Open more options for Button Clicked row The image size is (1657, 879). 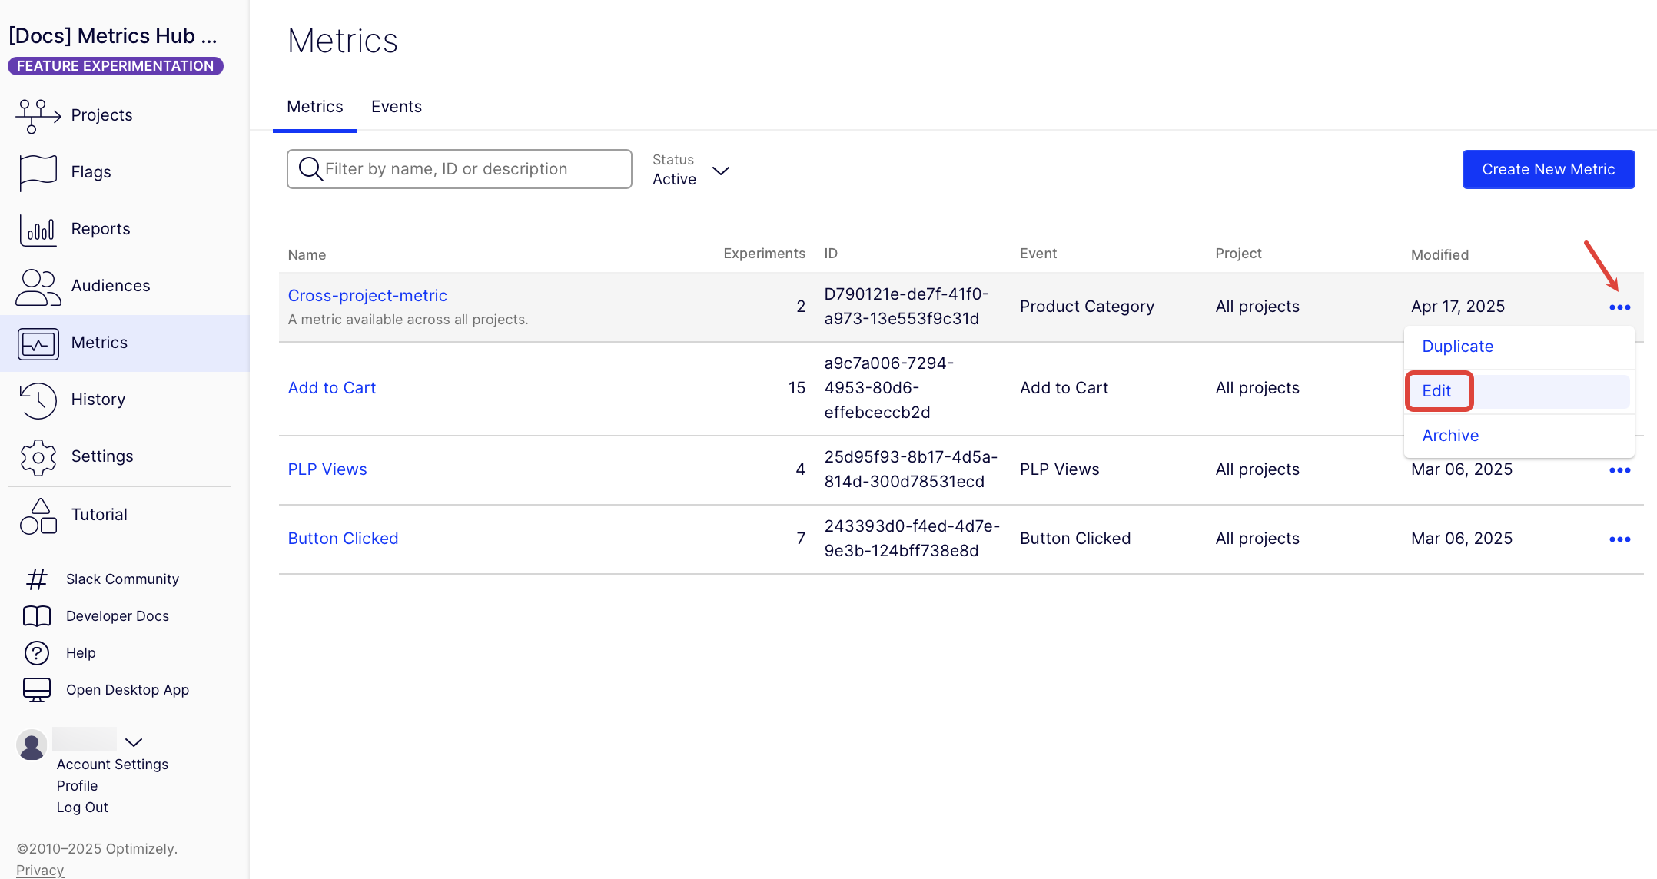click(1619, 539)
